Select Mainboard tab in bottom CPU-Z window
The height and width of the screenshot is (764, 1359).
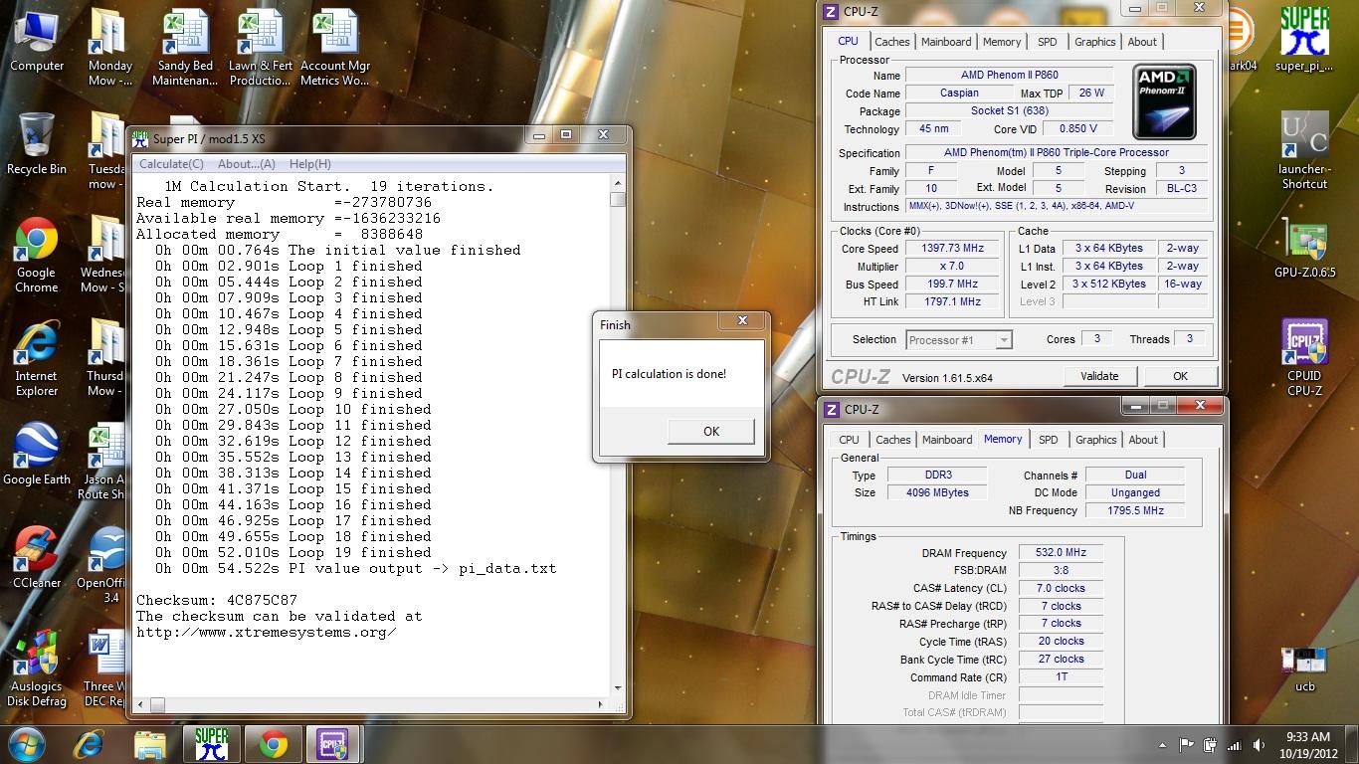(x=947, y=440)
